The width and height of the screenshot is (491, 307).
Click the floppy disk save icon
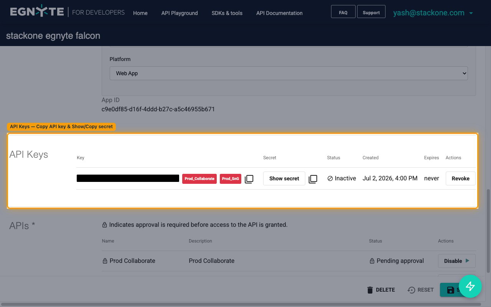pyautogui.click(x=451, y=290)
